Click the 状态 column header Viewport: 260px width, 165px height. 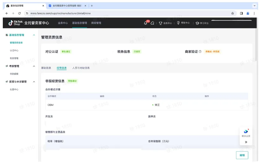154,96
